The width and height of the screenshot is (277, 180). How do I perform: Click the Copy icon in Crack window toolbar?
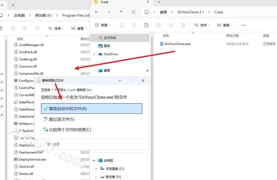tap(134, 25)
